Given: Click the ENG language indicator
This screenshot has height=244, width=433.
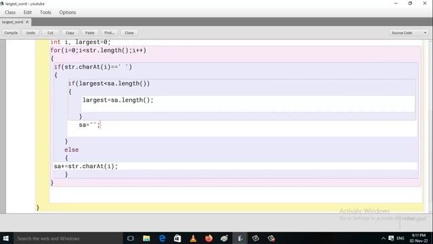Looking at the screenshot, I should click(401, 238).
